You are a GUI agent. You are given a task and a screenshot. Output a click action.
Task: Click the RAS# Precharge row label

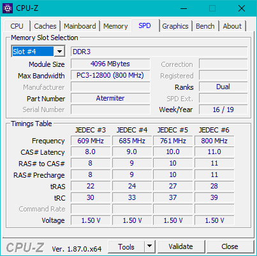click(39, 175)
